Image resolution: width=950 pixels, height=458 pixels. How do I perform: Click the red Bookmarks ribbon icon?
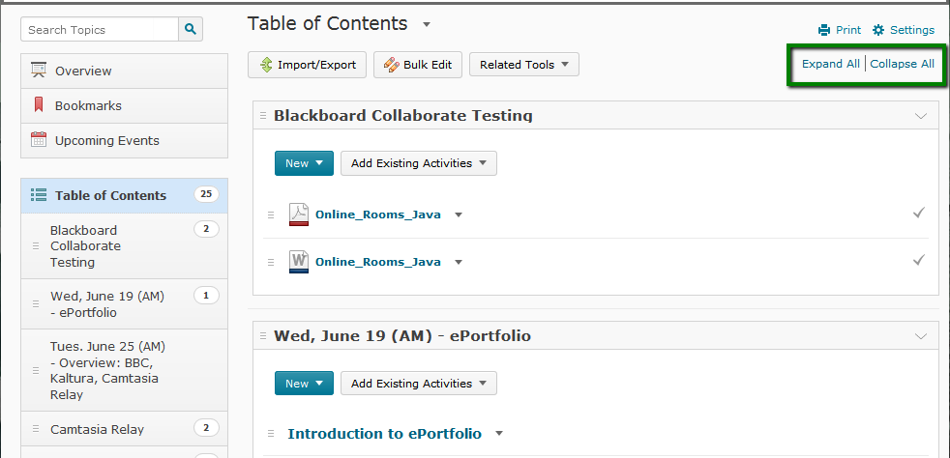click(x=39, y=105)
